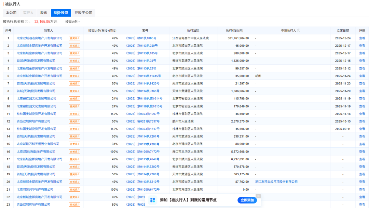The image size is (369, 208).
Task: Click help icon next to 被执行总金额
Action: (27, 21)
